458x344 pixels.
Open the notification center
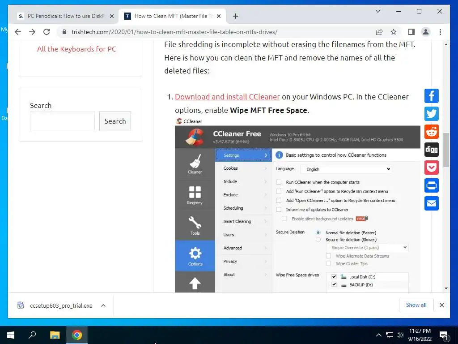(x=444, y=335)
